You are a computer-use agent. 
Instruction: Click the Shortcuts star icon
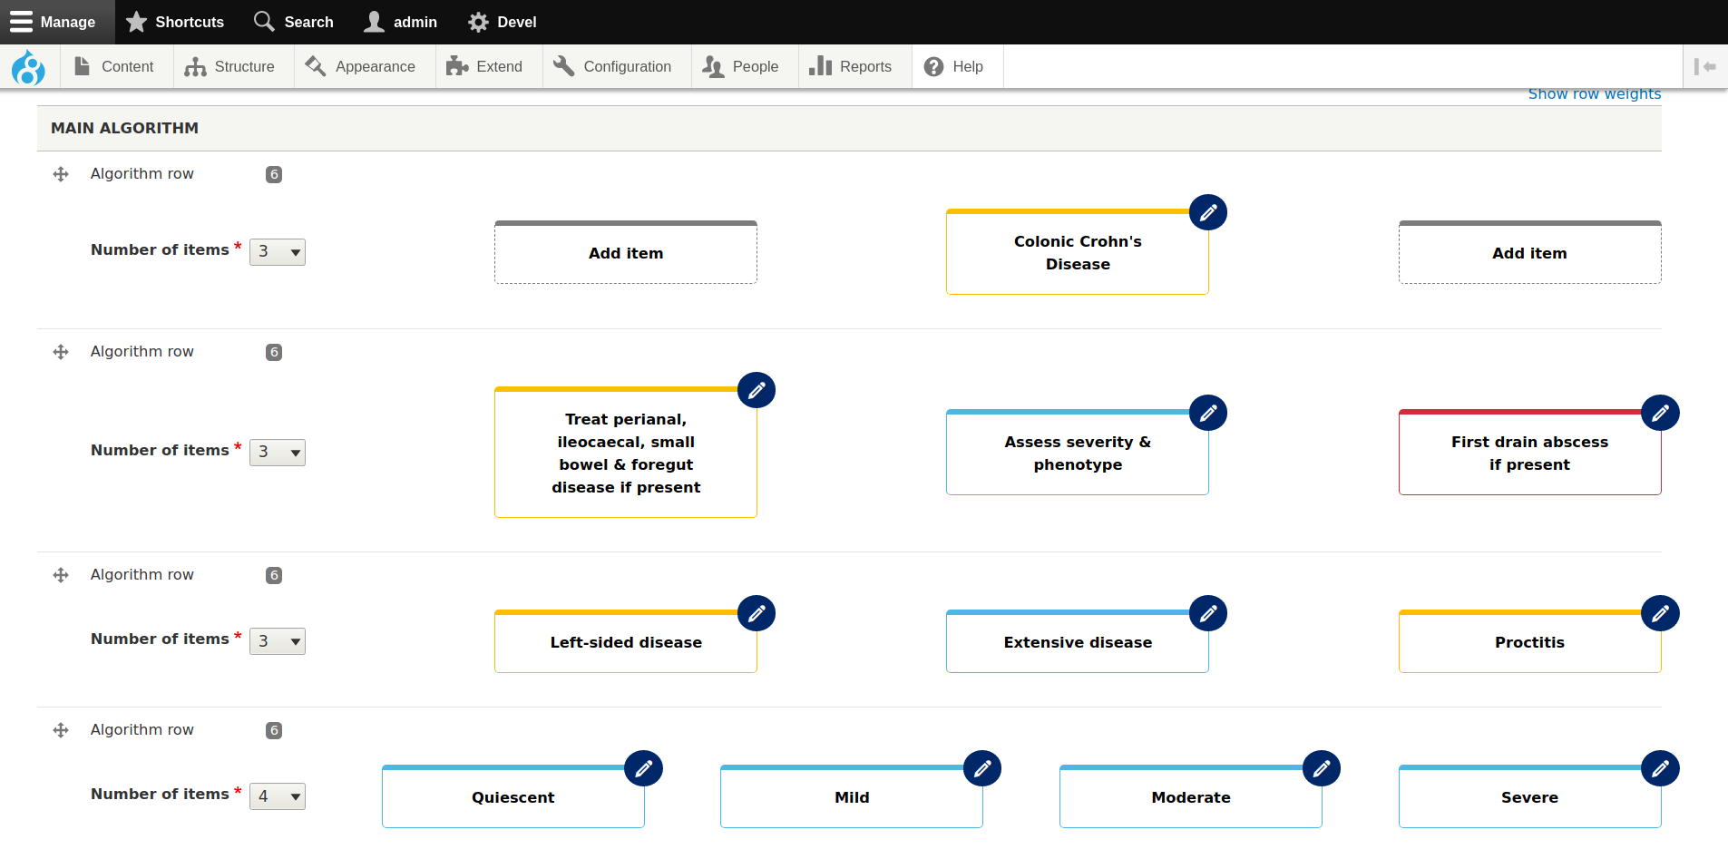tap(136, 22)
